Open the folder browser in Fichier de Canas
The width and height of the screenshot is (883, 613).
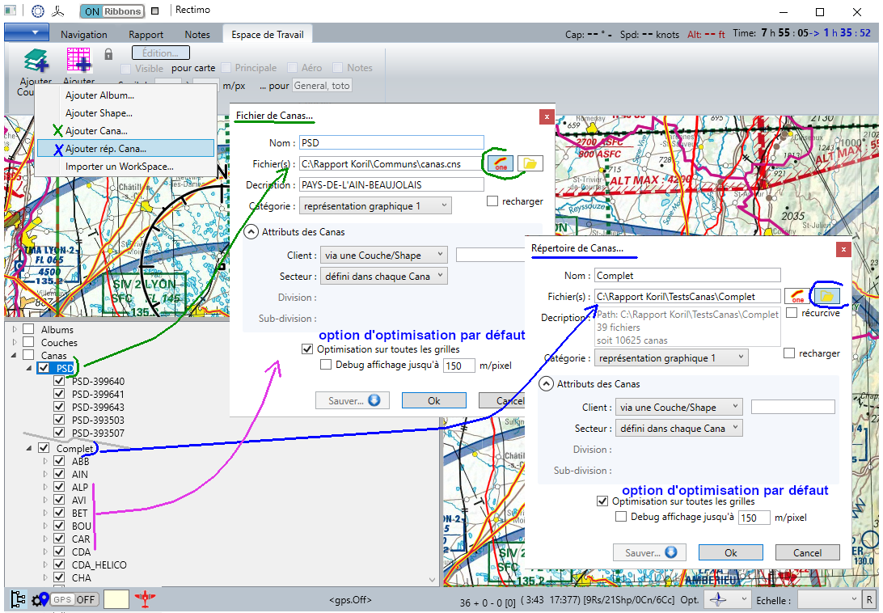(x=530, y=163)
